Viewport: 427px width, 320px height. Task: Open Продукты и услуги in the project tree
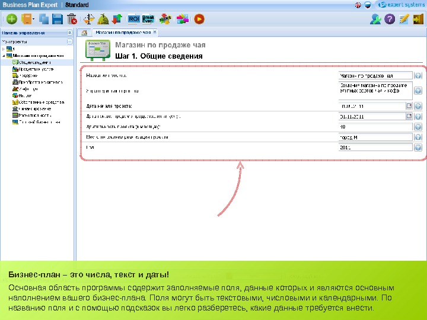point(33,69)
